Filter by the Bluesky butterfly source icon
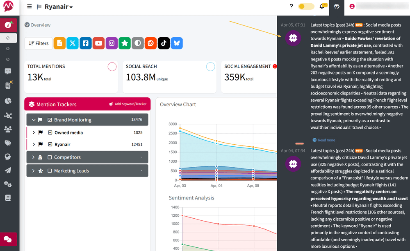Screen dimensions: 410x251 177,43
